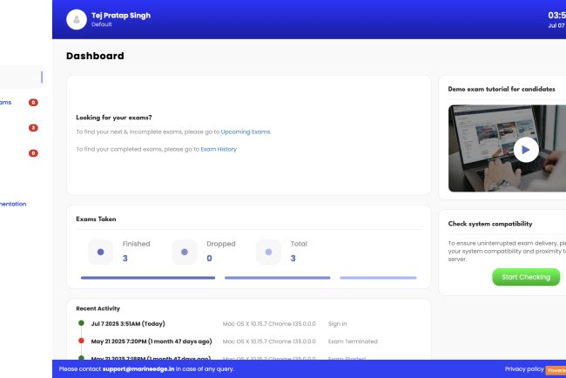Play the demo exam tutorial video
Viewport: 566px width, 378px height.
[525, 149]
